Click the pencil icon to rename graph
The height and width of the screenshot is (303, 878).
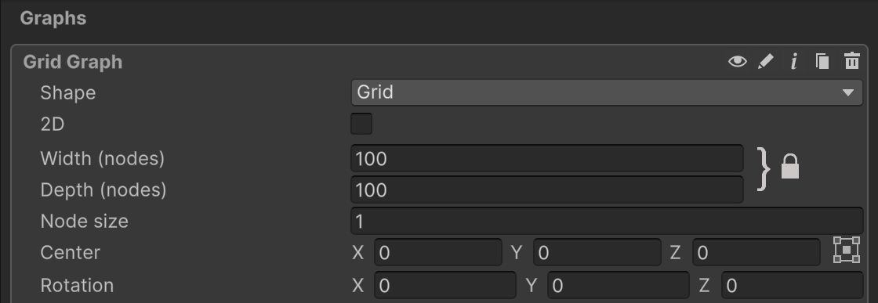(x=765, y=61)
